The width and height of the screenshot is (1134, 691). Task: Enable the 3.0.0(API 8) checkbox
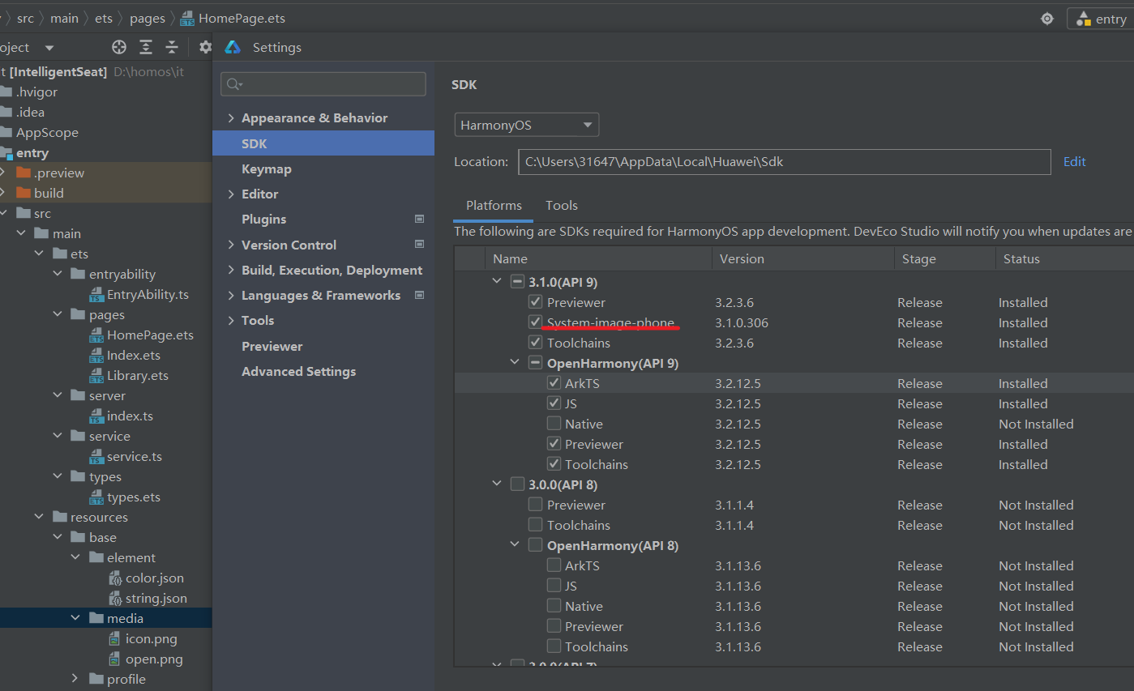517,484
